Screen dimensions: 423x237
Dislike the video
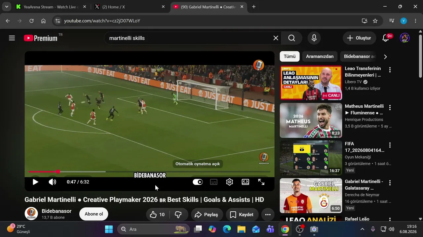[x=178, y=215]
